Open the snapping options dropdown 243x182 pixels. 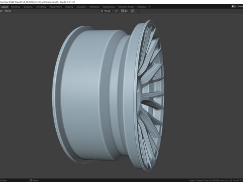pyautogui.click(x=127, y=11)
